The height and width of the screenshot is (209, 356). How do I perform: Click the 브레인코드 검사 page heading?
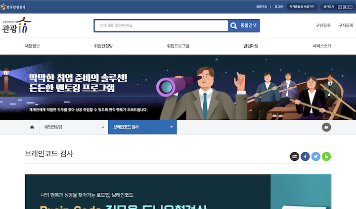pos(49,154)
